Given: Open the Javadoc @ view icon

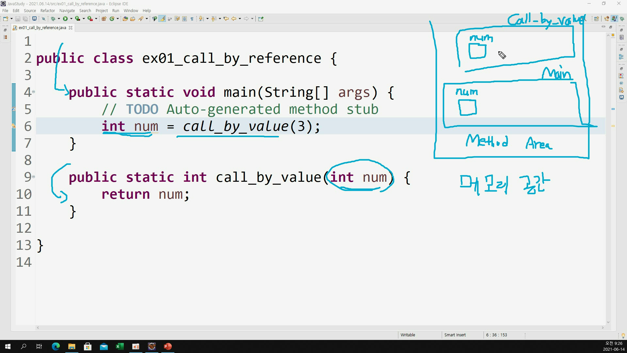Looking at the screenshot, I should 621,83.
